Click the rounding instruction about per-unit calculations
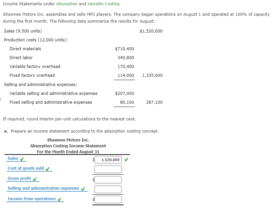 [69, 119]
